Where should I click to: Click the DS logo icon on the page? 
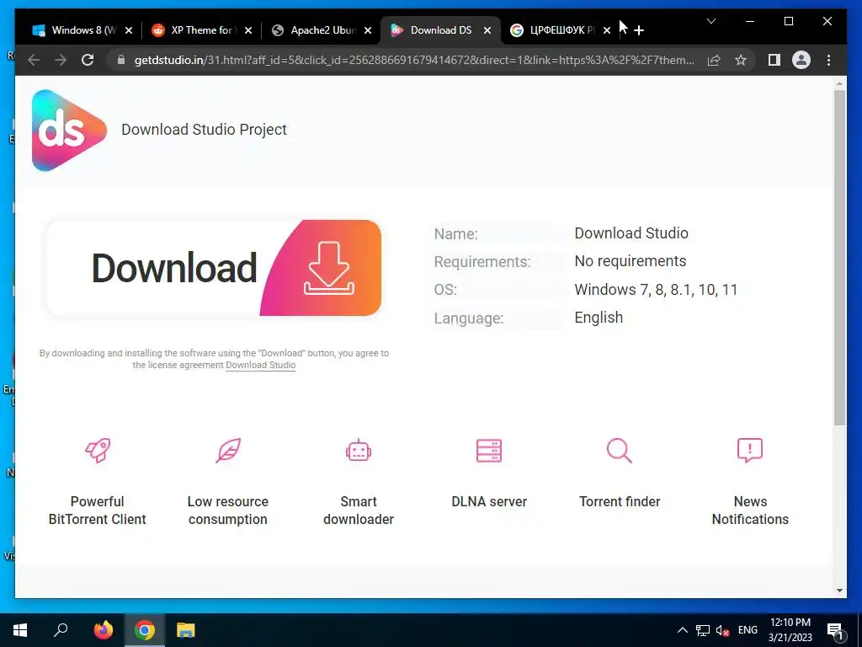pyautogui.click(x=69, y=131)
